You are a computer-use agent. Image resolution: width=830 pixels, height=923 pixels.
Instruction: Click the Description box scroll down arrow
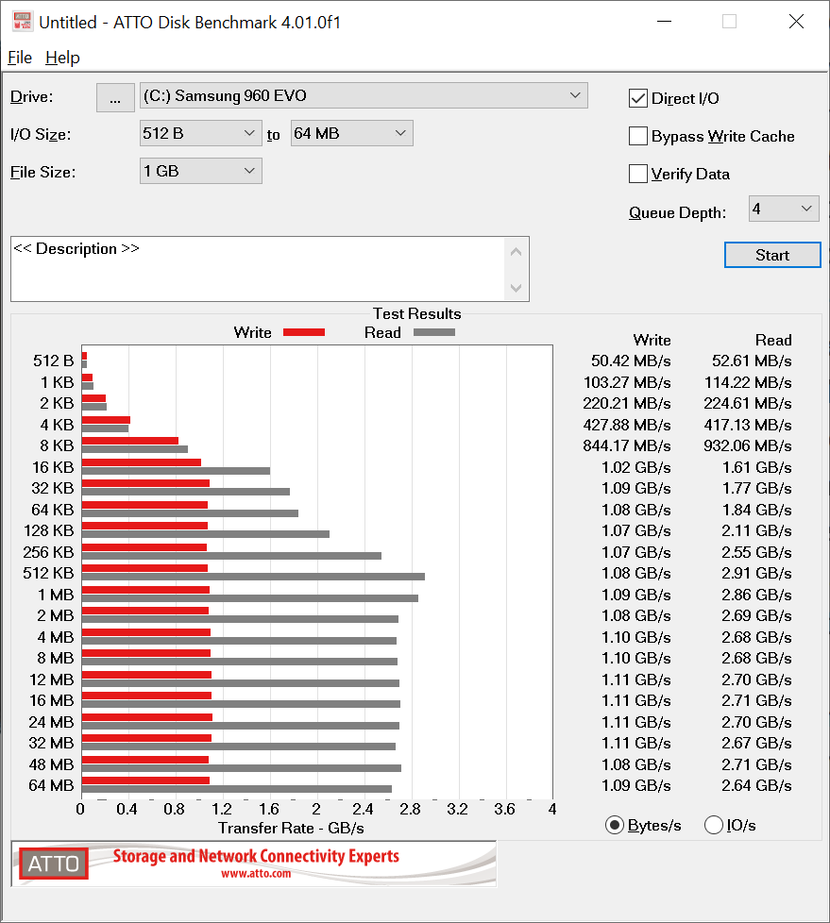tap(516, 288)
